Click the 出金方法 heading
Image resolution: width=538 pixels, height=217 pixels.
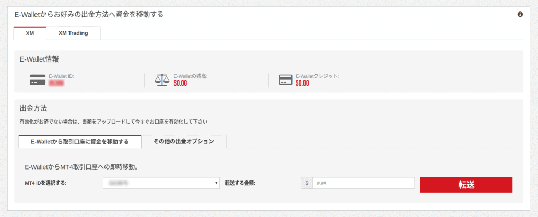(33, 108)
